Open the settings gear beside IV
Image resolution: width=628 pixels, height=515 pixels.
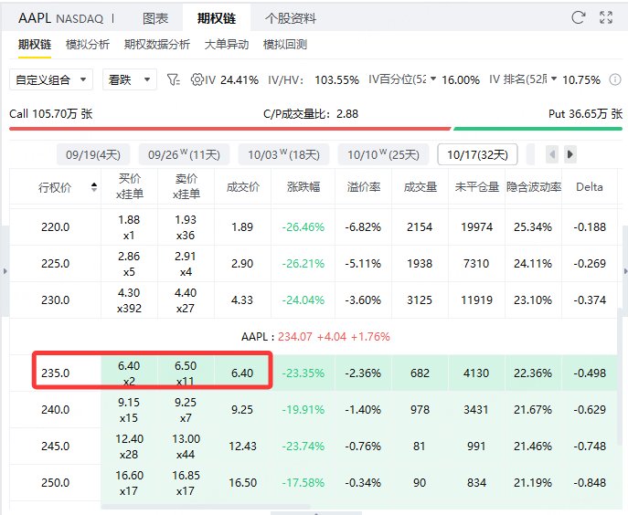pyautogui.click(x=197, y=79)
